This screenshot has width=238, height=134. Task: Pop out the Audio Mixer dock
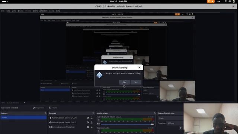pos(155,113)
